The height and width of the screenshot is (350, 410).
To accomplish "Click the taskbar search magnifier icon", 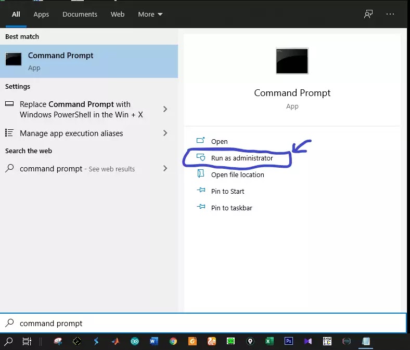I will tap(8, 341).
